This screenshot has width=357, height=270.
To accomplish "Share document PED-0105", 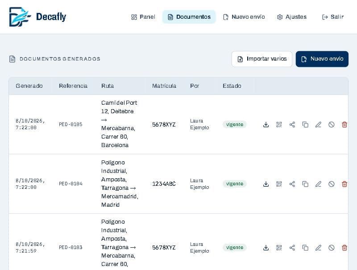I will click(x=292, y=125).
